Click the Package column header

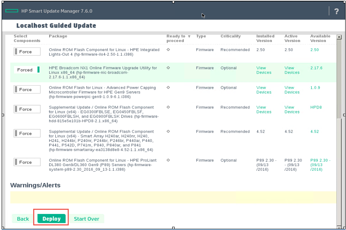[x=58, y=36]
